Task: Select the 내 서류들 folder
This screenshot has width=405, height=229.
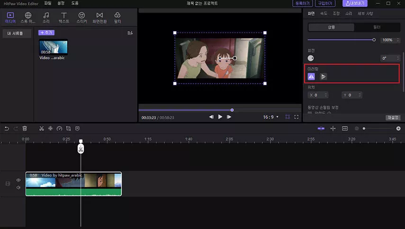Action: coord(17,33)
